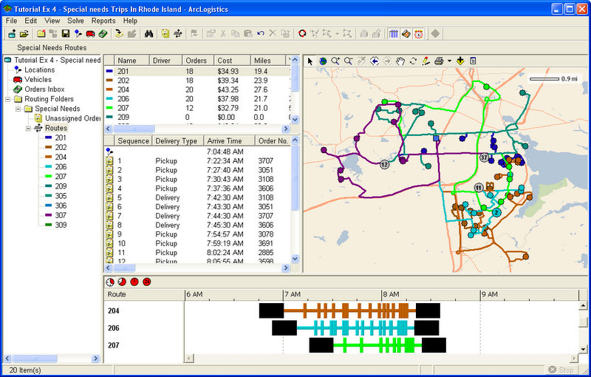Screen dimensions: 591x377
Task: Open the Solve menu
Action: click(75, 21)
